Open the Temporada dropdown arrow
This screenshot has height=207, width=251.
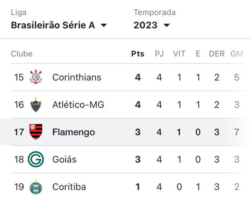166,25
